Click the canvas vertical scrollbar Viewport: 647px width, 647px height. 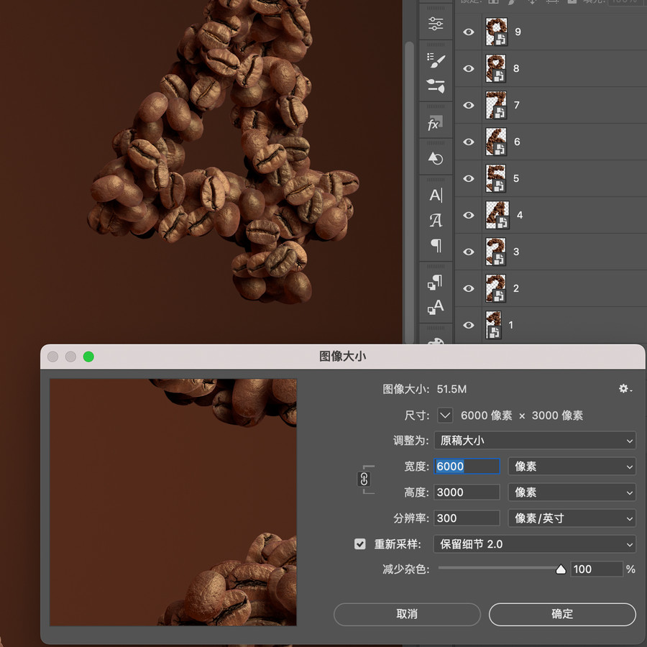409,192
